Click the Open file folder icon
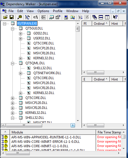Image resolution: width=128 pixels, height=158 pixels. click(x=5, y=17)
